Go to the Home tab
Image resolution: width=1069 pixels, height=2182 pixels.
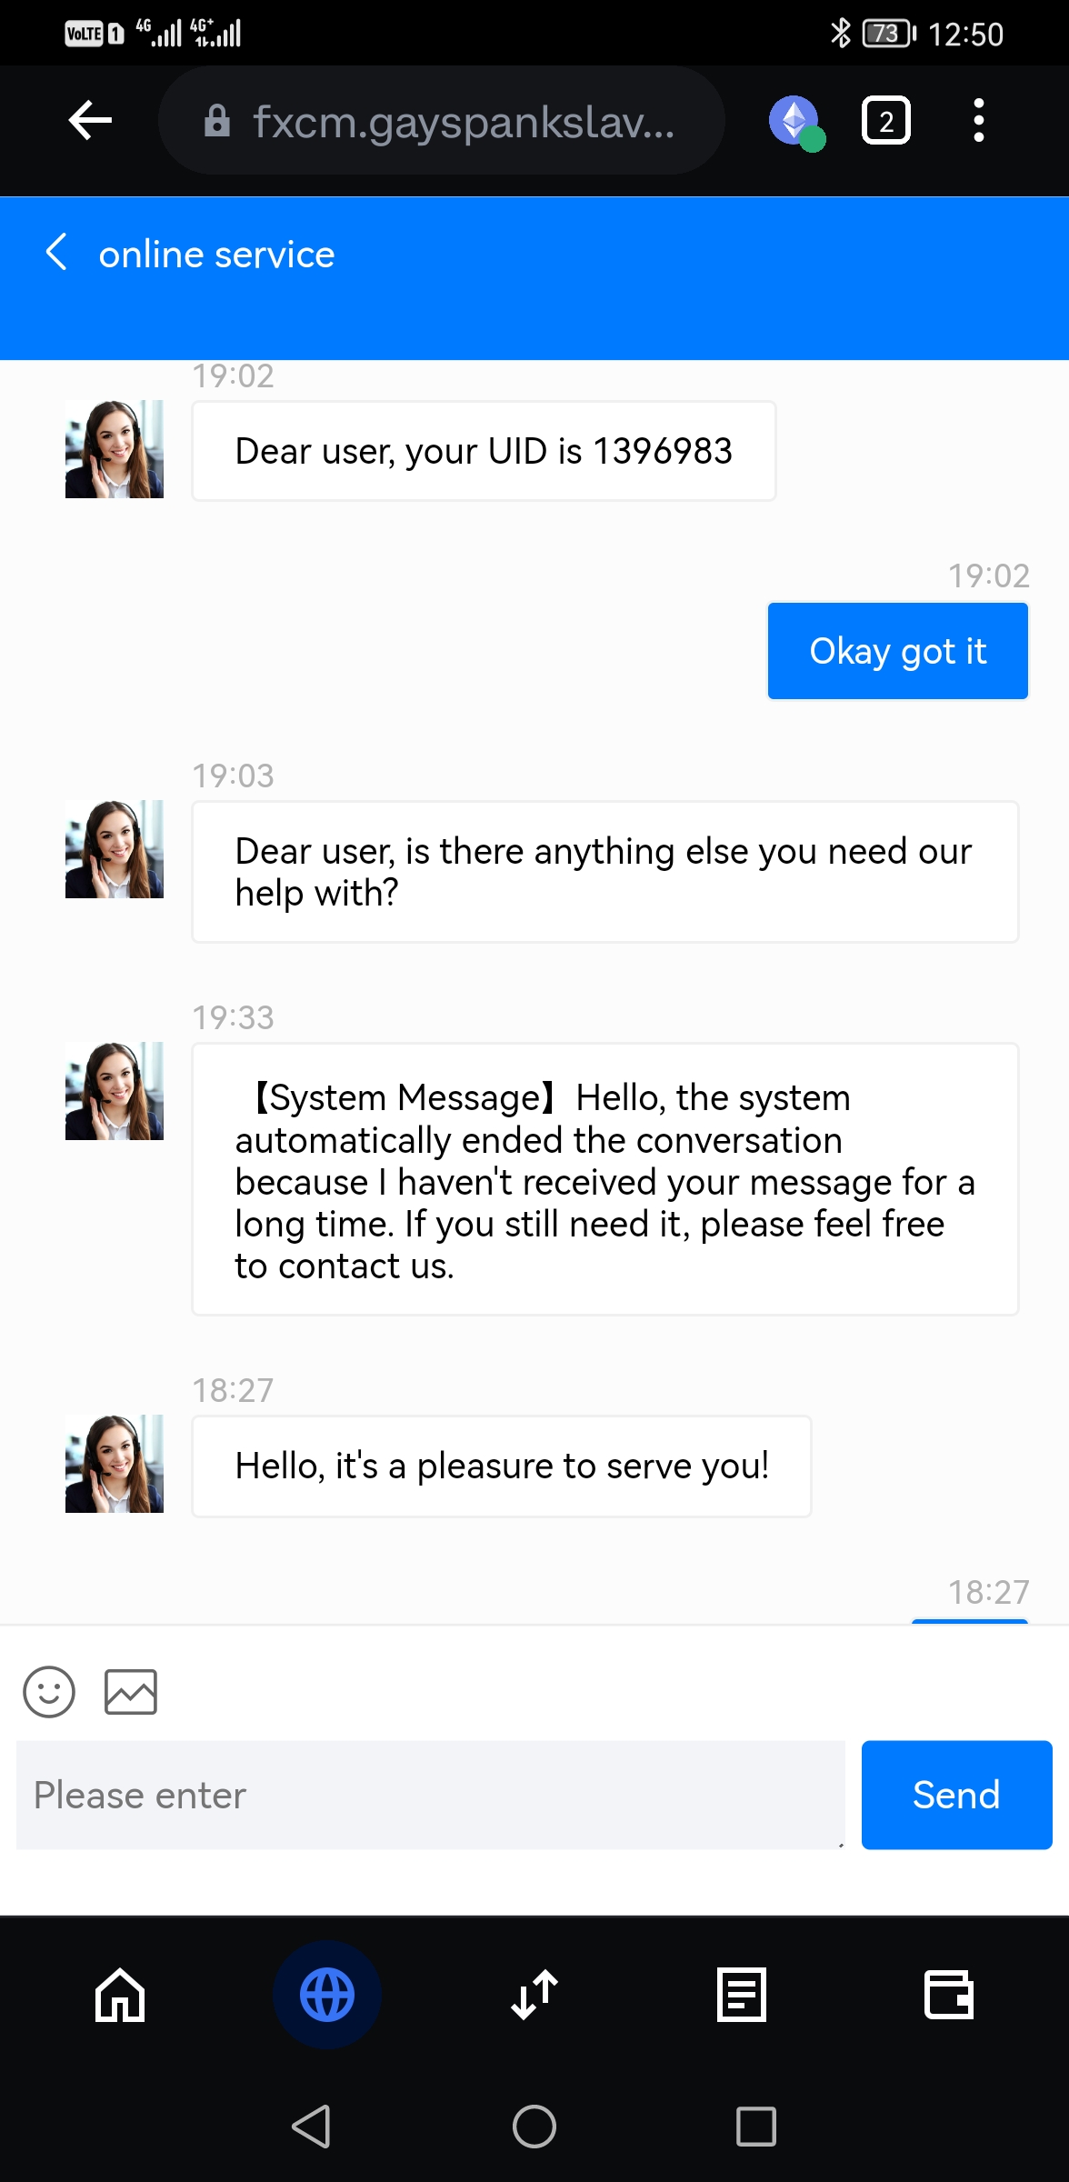120,1995
